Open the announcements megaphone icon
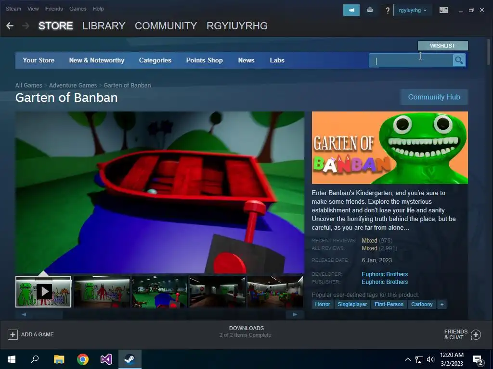Screen dimensions: 493x369 click(351, 10)
